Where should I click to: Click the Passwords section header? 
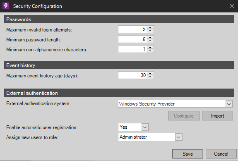coord(119,19)
